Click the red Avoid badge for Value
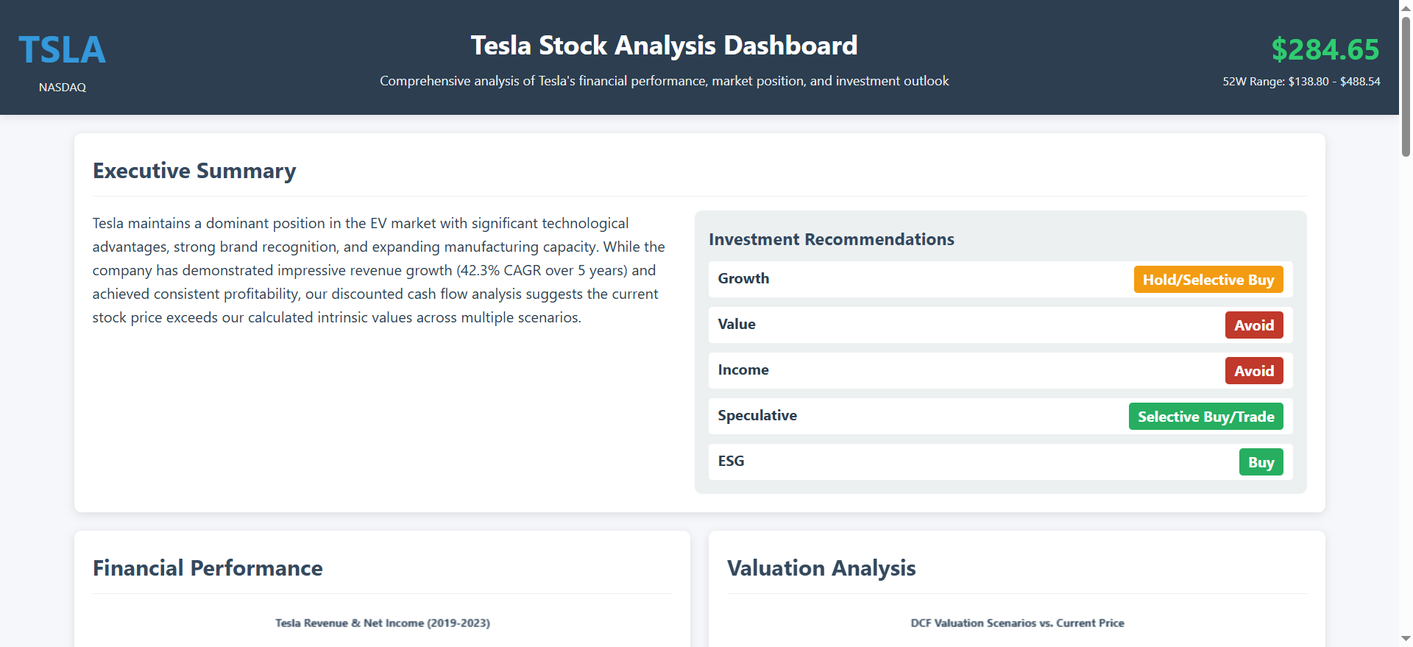 (x=1253, y=325)
